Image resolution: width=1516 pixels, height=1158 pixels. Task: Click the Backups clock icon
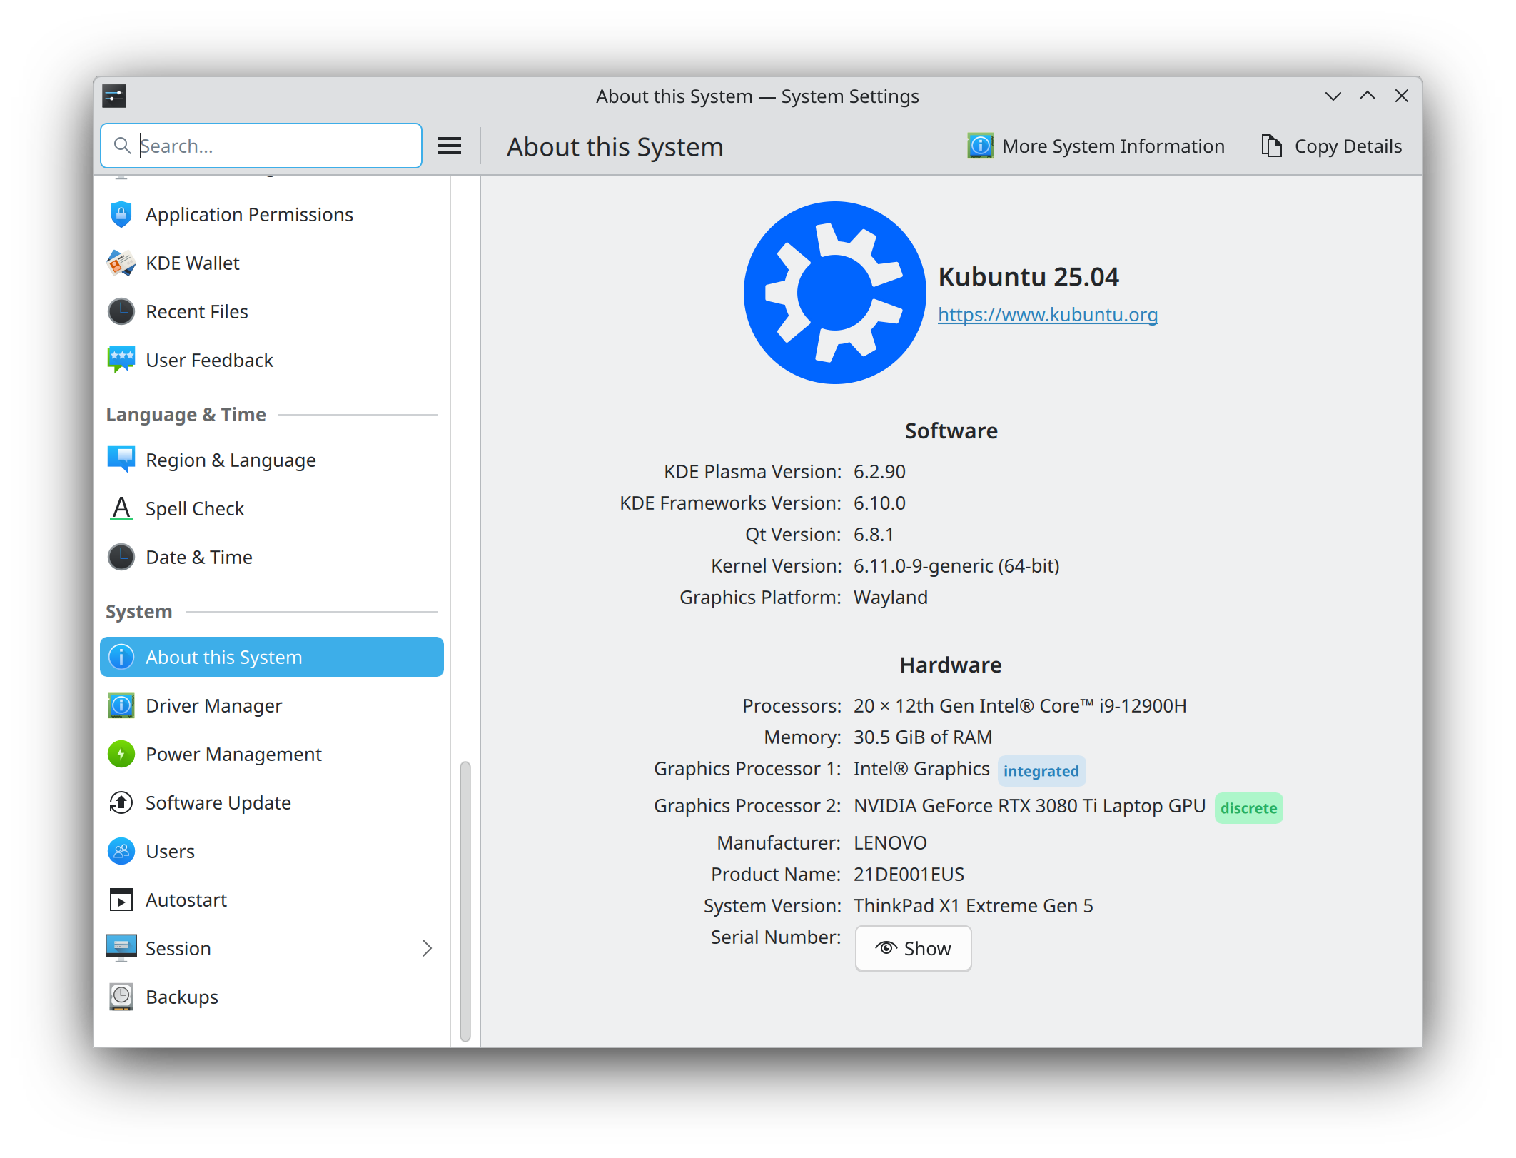click(121, 997)
